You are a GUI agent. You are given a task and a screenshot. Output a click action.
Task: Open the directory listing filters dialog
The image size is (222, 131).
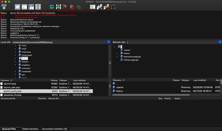tap(93, 7)
